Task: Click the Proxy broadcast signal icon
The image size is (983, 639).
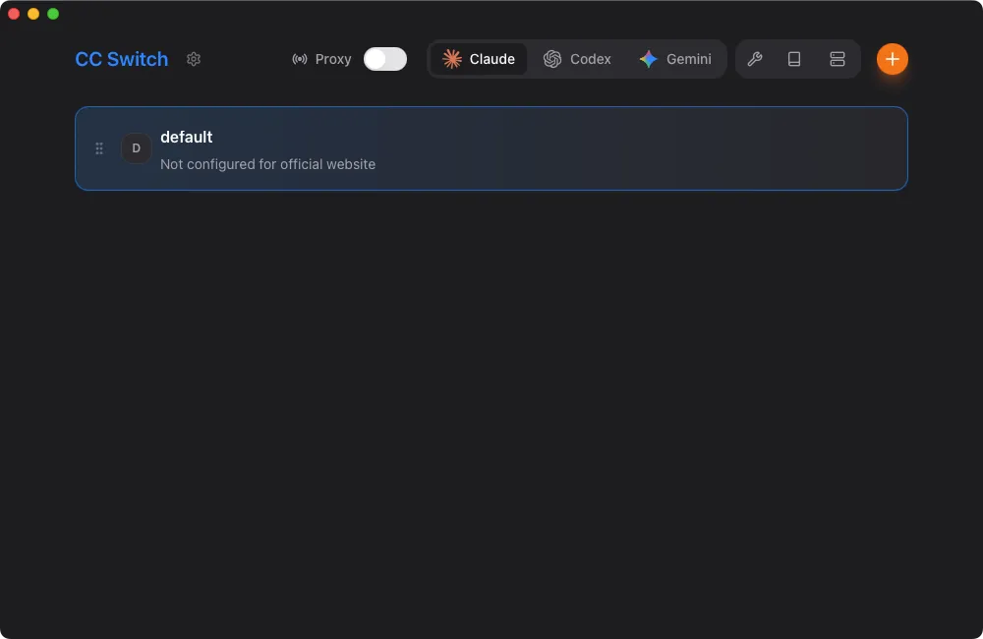Action: (300, 59)
